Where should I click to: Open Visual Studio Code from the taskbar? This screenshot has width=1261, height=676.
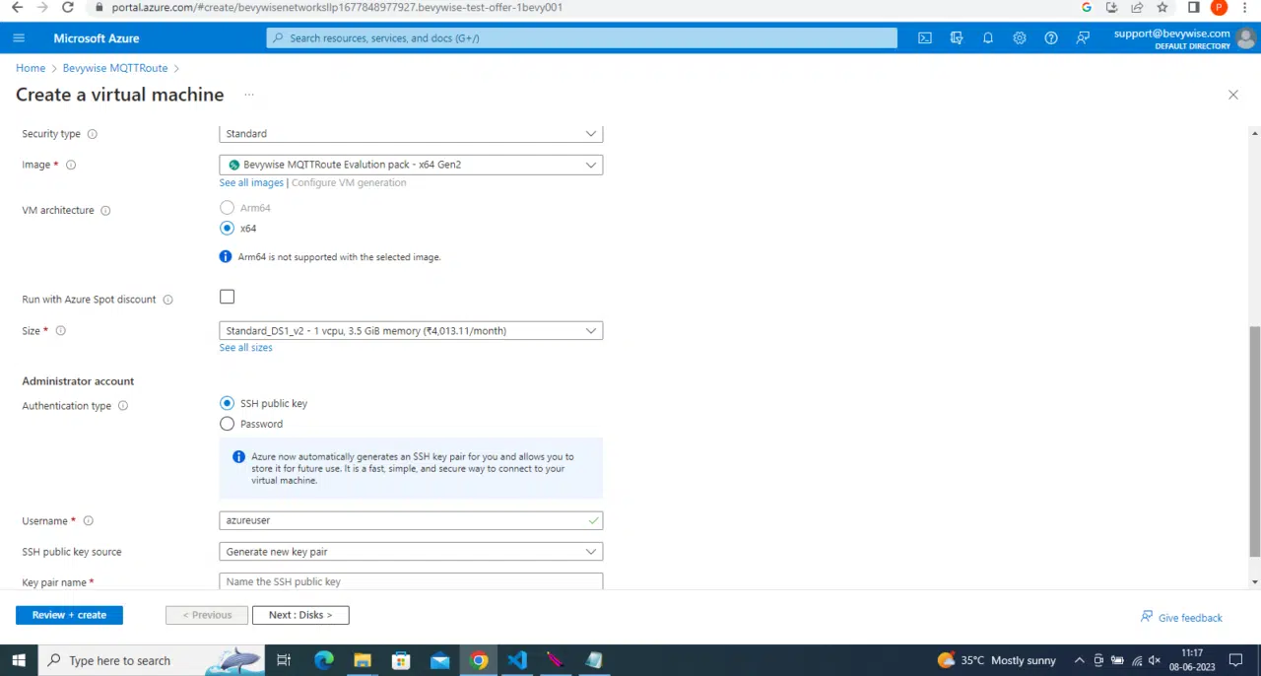coord(517,660)
